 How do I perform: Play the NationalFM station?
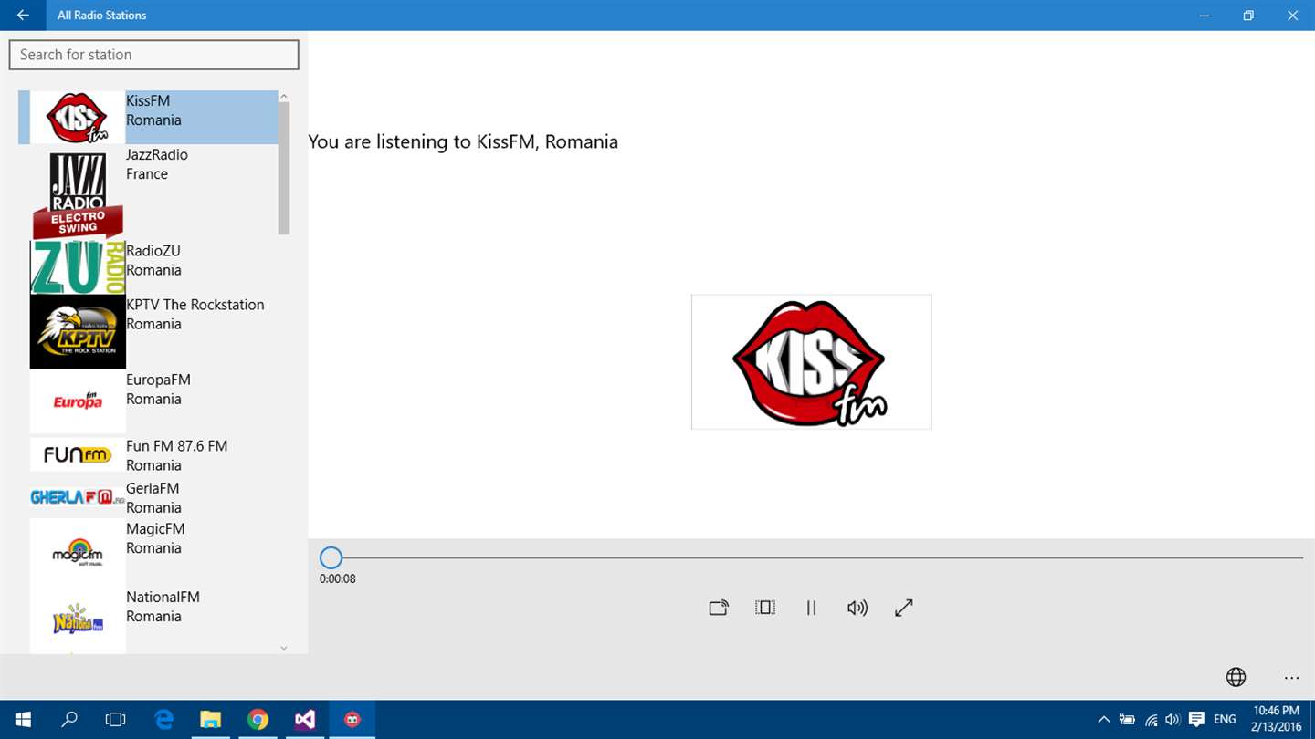pyautogui.click(x=148, y=620)
